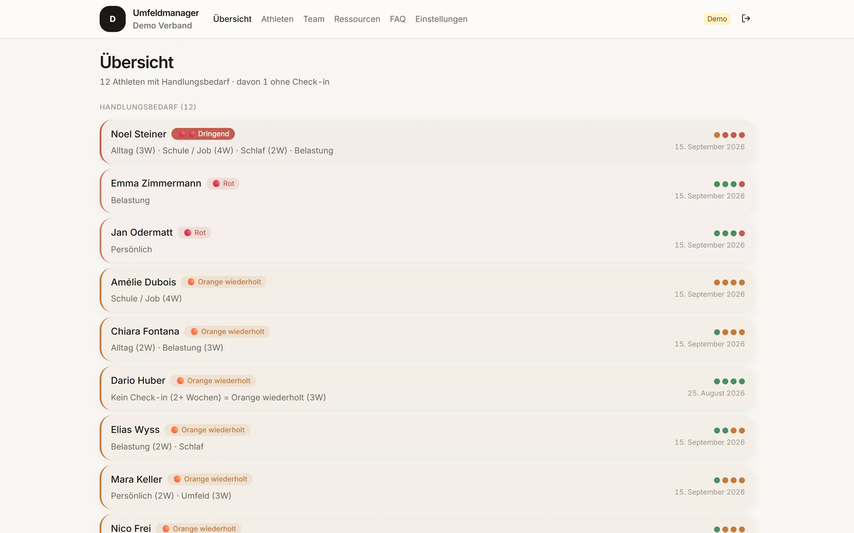Click the logout icon in header
The width and height of the screenshot is (854, 533).
(x=746, y=18)
